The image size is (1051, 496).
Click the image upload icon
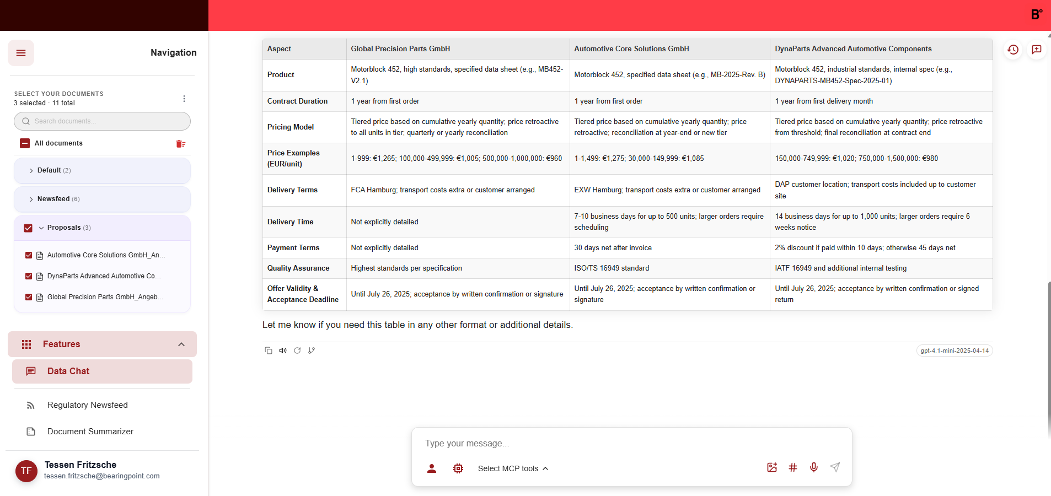point(772,468)
